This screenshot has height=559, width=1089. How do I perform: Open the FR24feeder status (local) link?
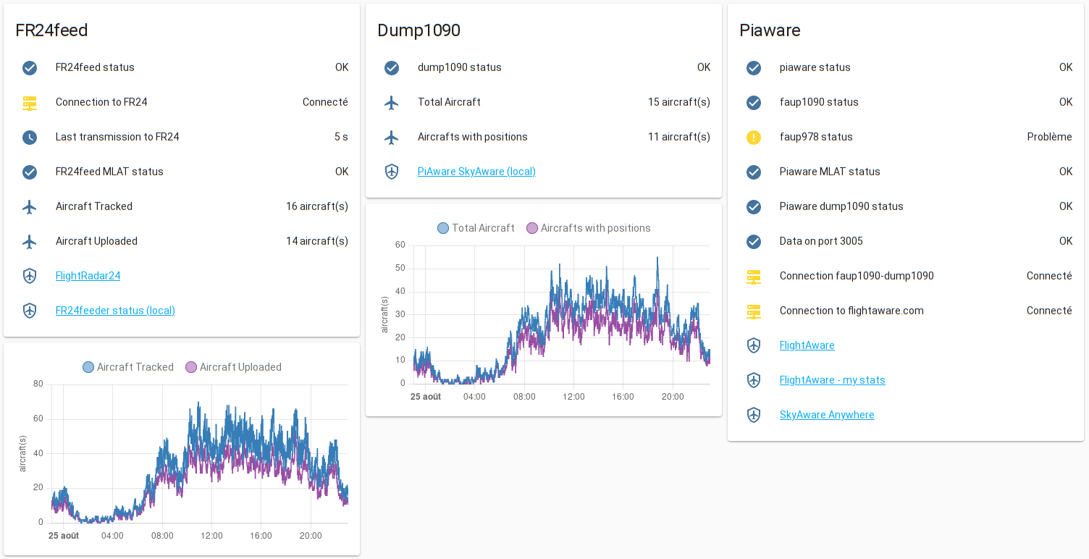pos(115,311)
